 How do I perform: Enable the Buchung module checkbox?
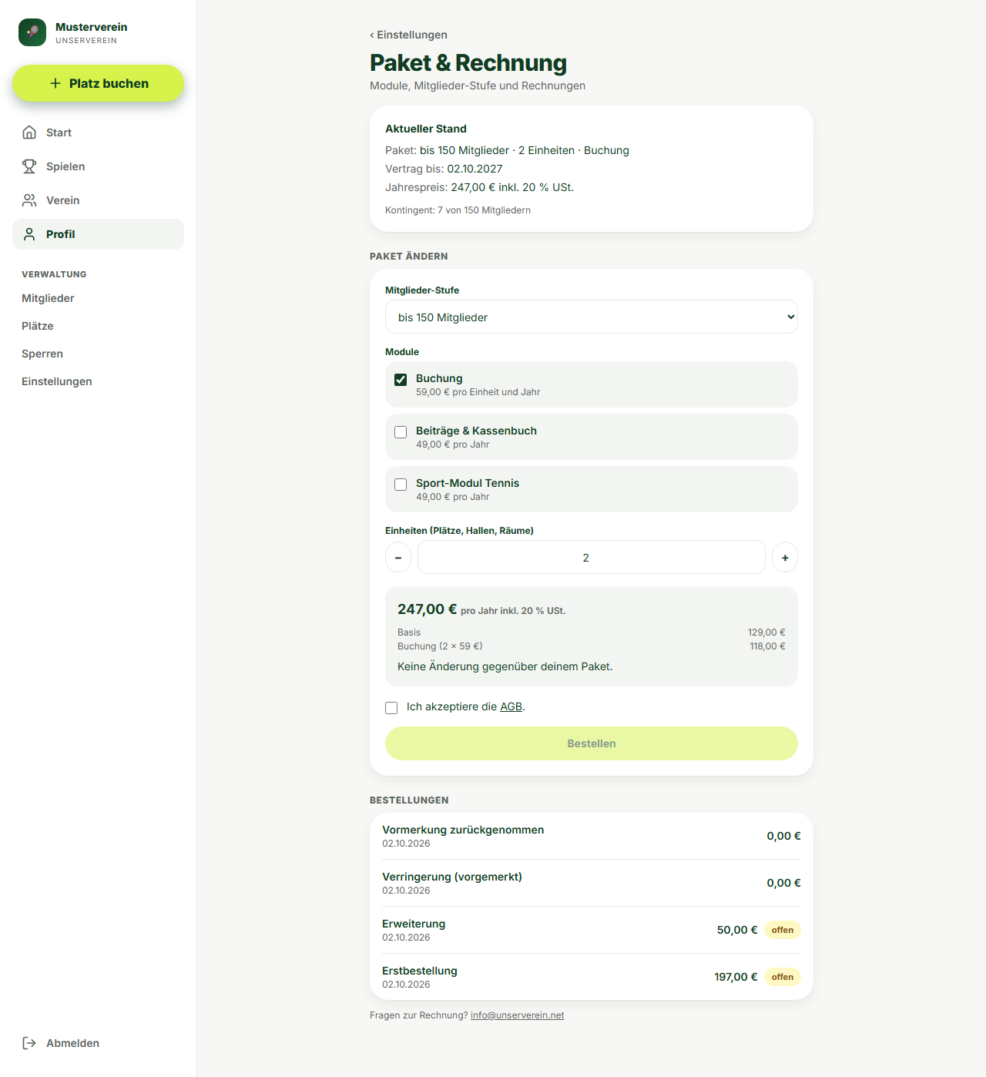(x=401, y=380)
